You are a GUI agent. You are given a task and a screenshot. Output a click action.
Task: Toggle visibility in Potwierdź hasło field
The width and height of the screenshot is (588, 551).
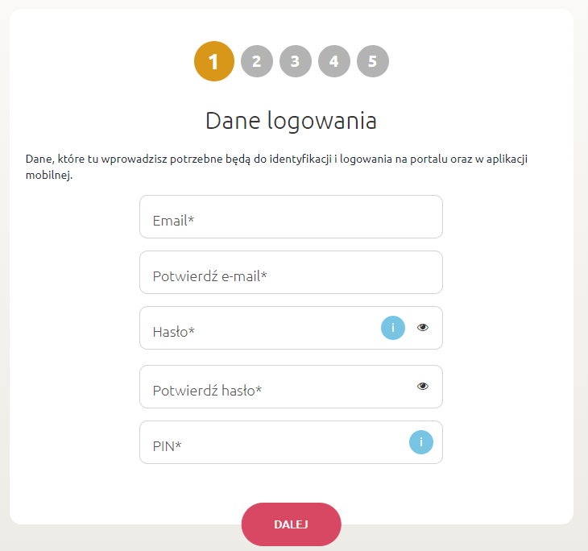click(x=423, y=386)
